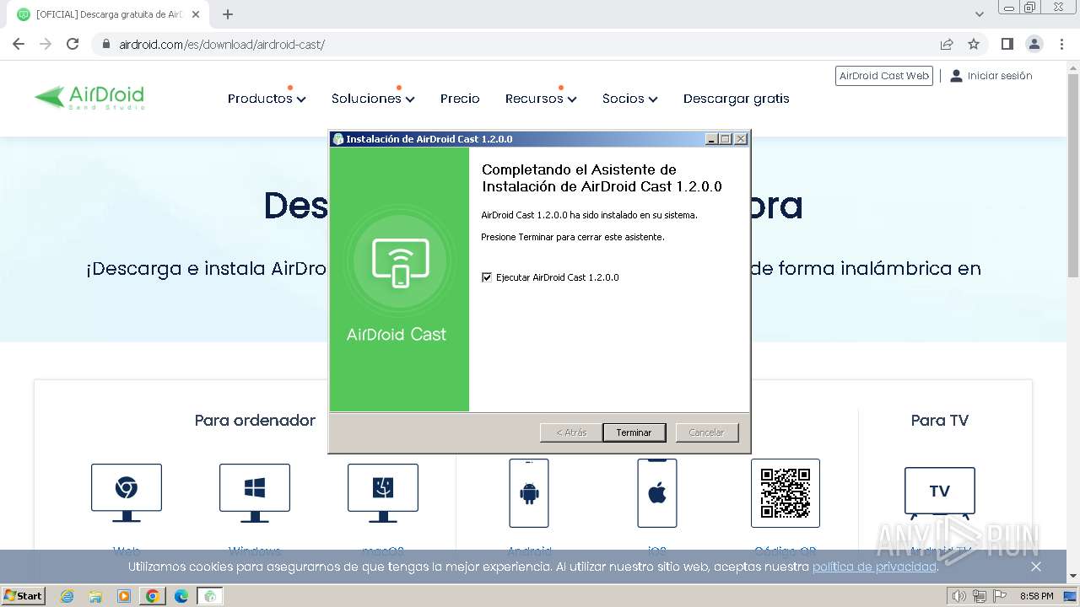Screen dimensions: 1080x607
Task: Click the network tray icon
Action: click(x=980, y=596)
